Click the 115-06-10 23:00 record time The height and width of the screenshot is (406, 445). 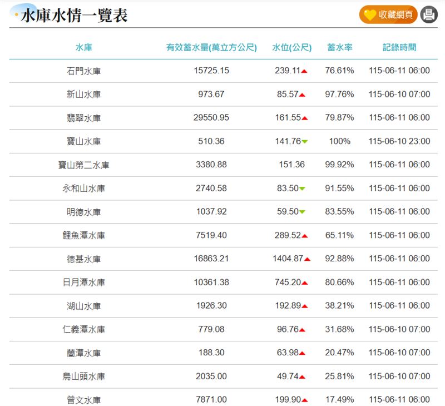(x=399, y=141)
